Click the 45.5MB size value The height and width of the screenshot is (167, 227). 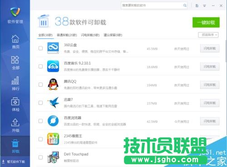[x=152, y=49]
